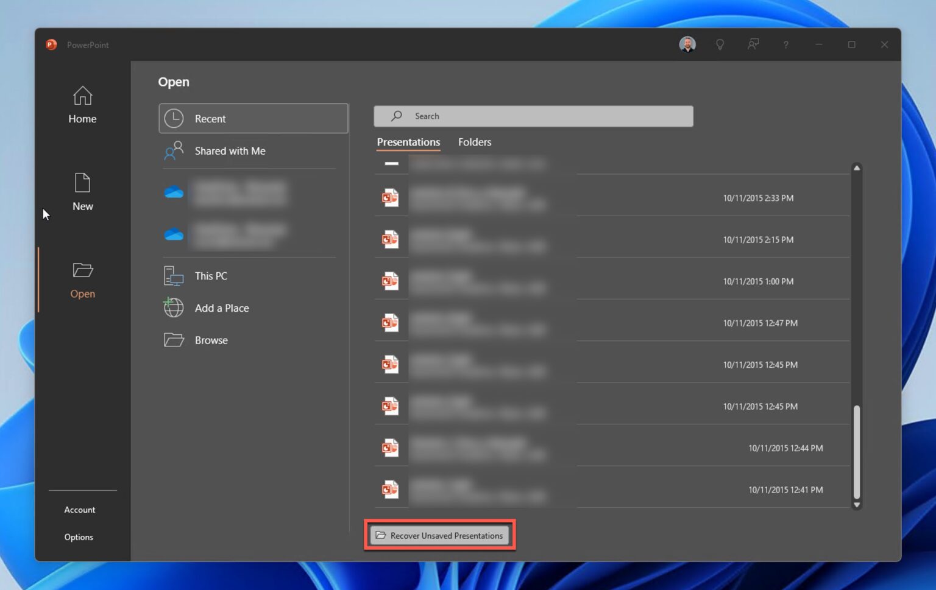Select Shared with Me
936x590 pixels.
pyautogui.click(x=230, y=150)
